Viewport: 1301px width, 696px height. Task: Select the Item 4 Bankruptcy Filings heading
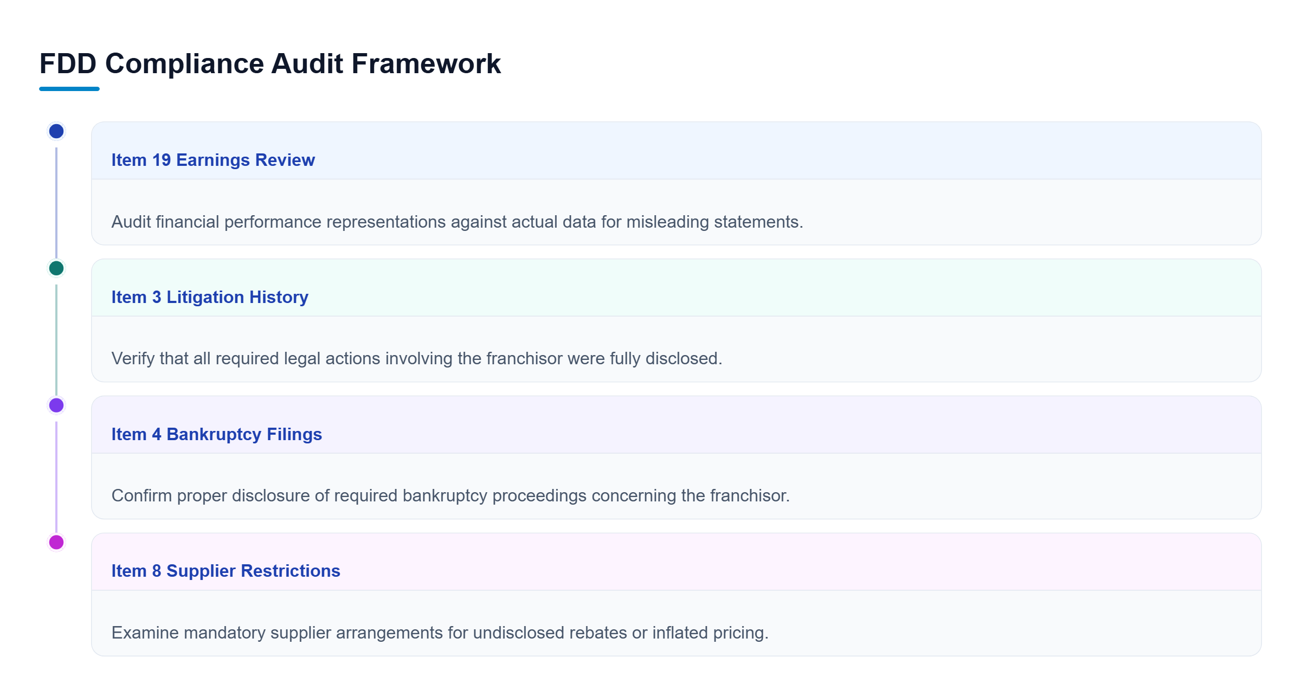click(216, 434)
